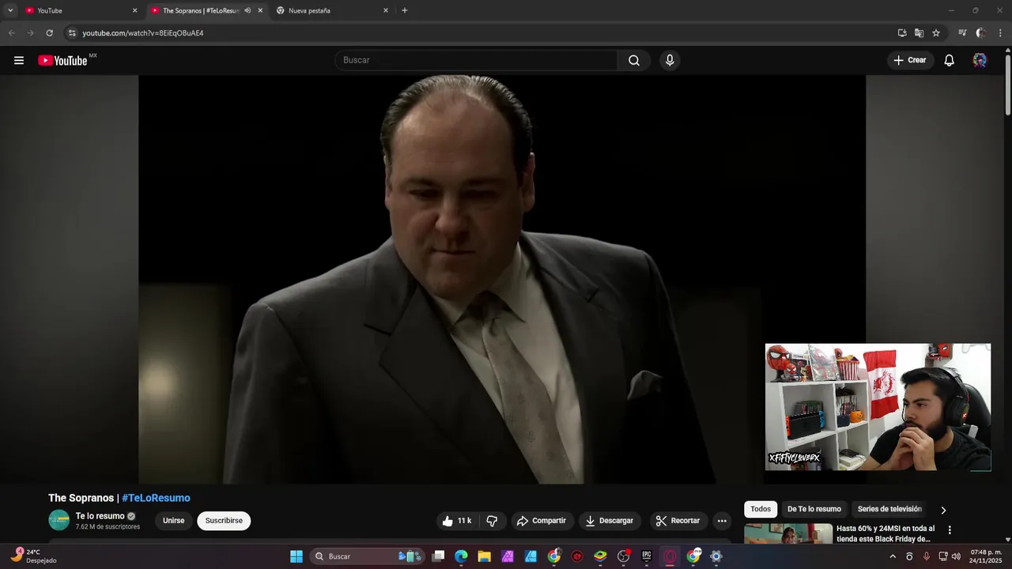Click the main video player
1012x569 pixels.
pos(502,279)
